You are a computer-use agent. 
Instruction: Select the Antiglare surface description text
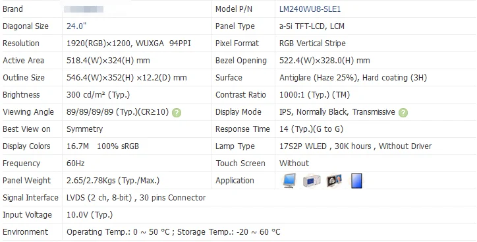point(353,78)
